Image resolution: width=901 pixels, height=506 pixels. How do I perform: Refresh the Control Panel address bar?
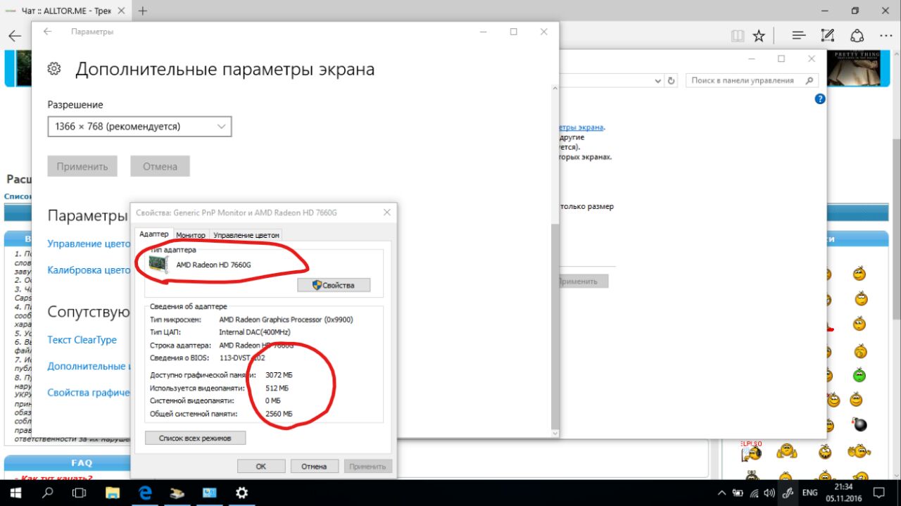pyautogui.click(x=671, y=81)
